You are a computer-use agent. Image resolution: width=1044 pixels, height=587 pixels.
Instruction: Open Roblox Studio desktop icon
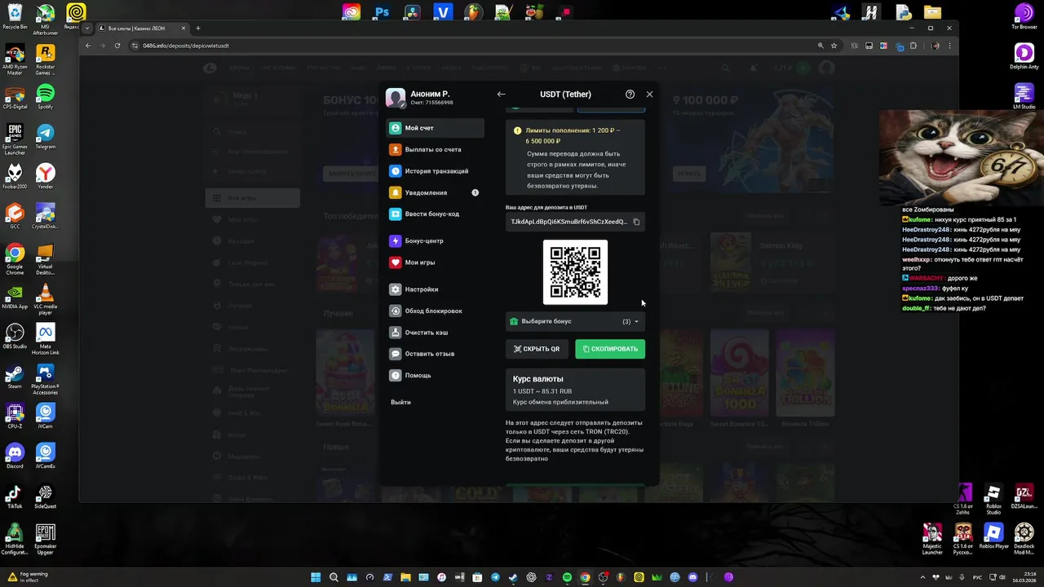pos(993,500)
